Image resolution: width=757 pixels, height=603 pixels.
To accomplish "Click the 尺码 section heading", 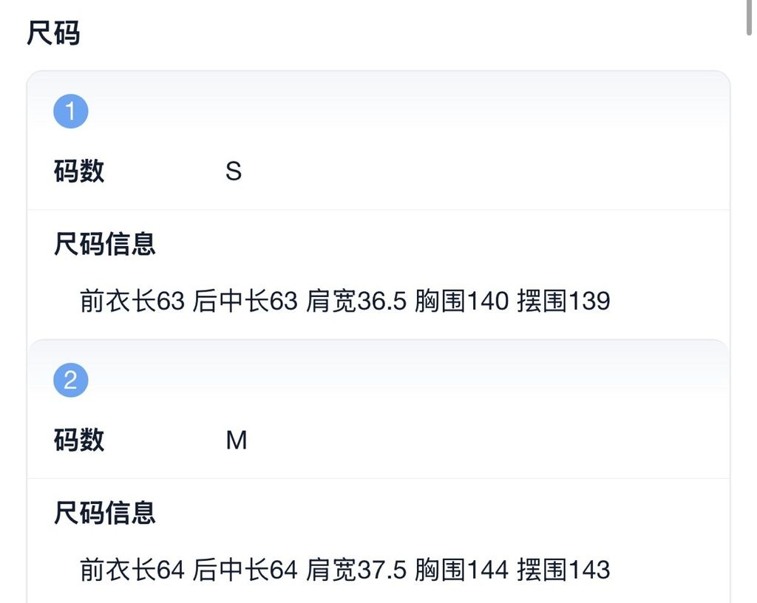I will click(53, 33).
